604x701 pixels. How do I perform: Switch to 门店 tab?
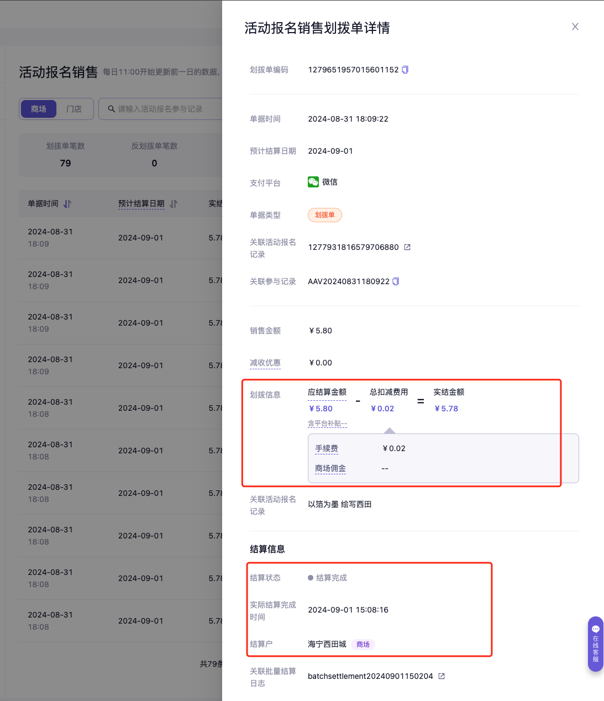click(x=74, y=109)
